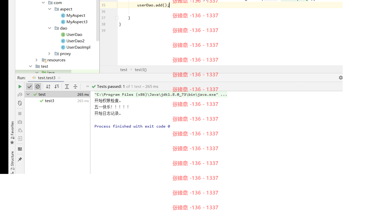Select the test.test3 run tab
This screenshot has width=391, height=220.
pos(46,78)
